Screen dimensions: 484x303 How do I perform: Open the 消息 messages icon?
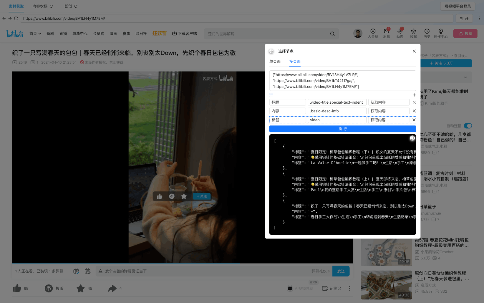[x=386, y=32]
